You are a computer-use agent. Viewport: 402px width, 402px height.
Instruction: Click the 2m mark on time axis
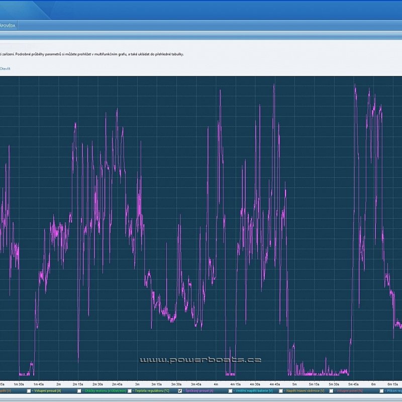click(58, 383)
